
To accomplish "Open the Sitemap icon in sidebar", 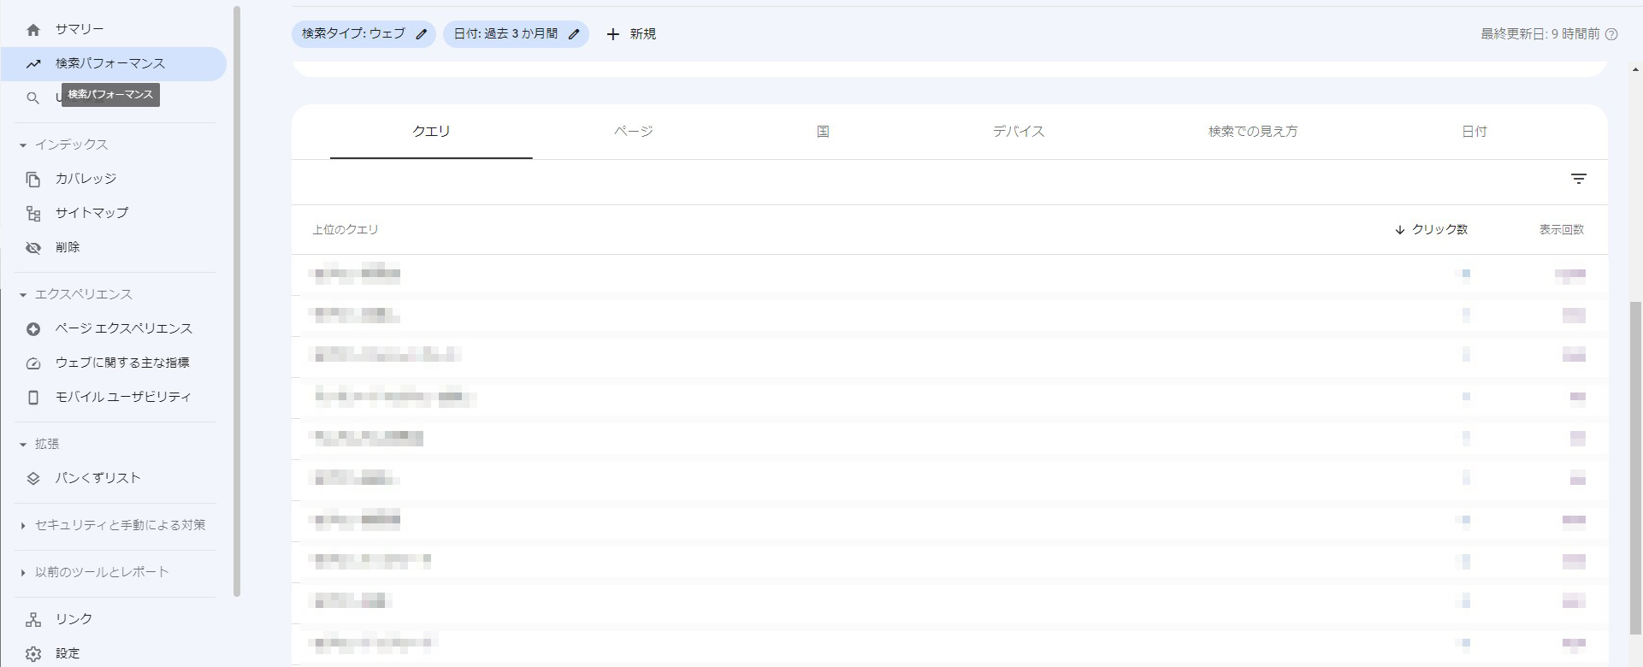I will 33,214.
